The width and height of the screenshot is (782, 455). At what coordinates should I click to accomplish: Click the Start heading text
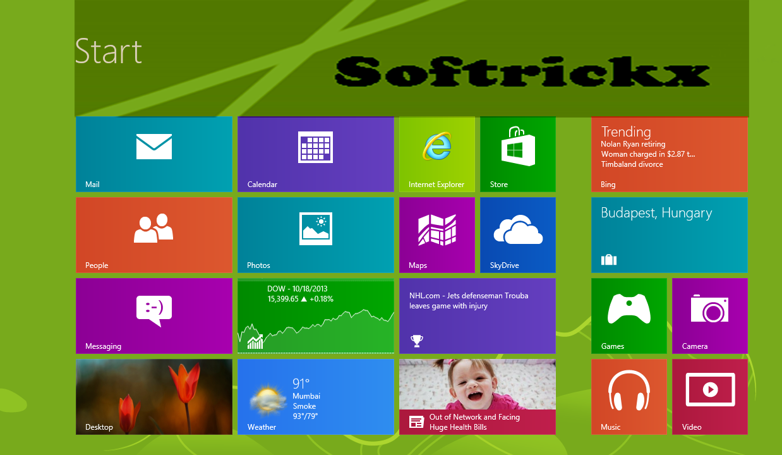tap(109, 51)
